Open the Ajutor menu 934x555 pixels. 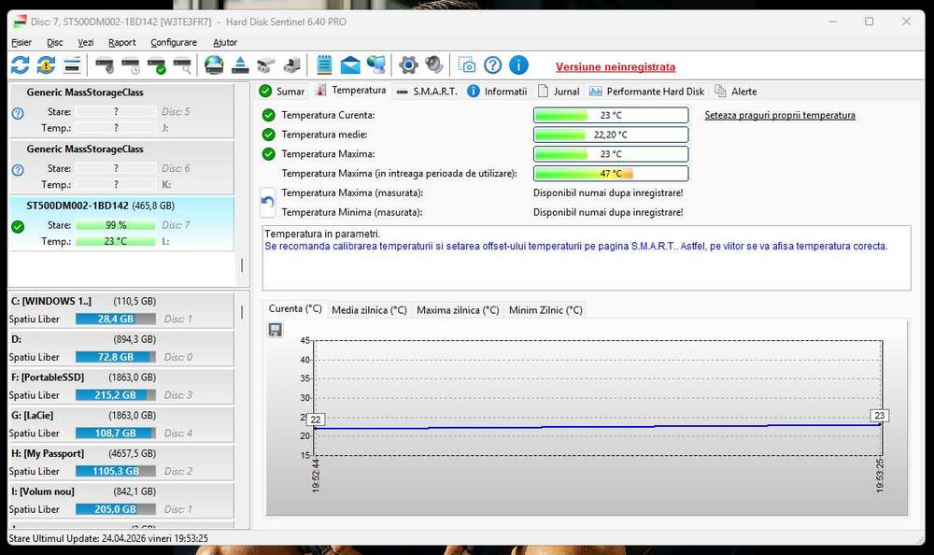point(225,42)
